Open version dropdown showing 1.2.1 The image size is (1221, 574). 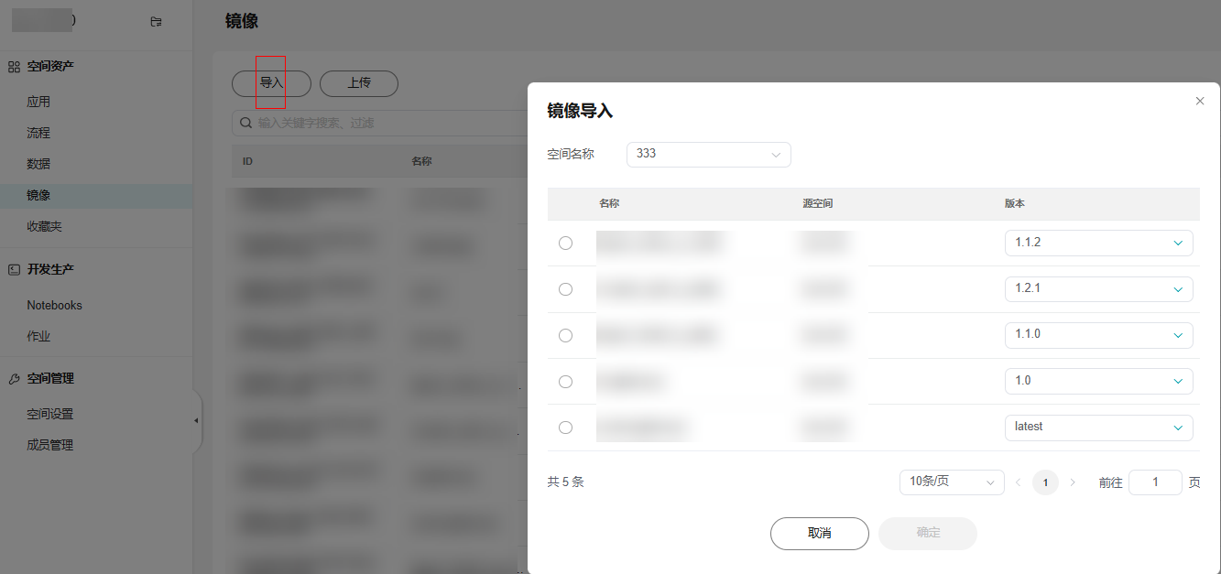tap(1098, 288)
